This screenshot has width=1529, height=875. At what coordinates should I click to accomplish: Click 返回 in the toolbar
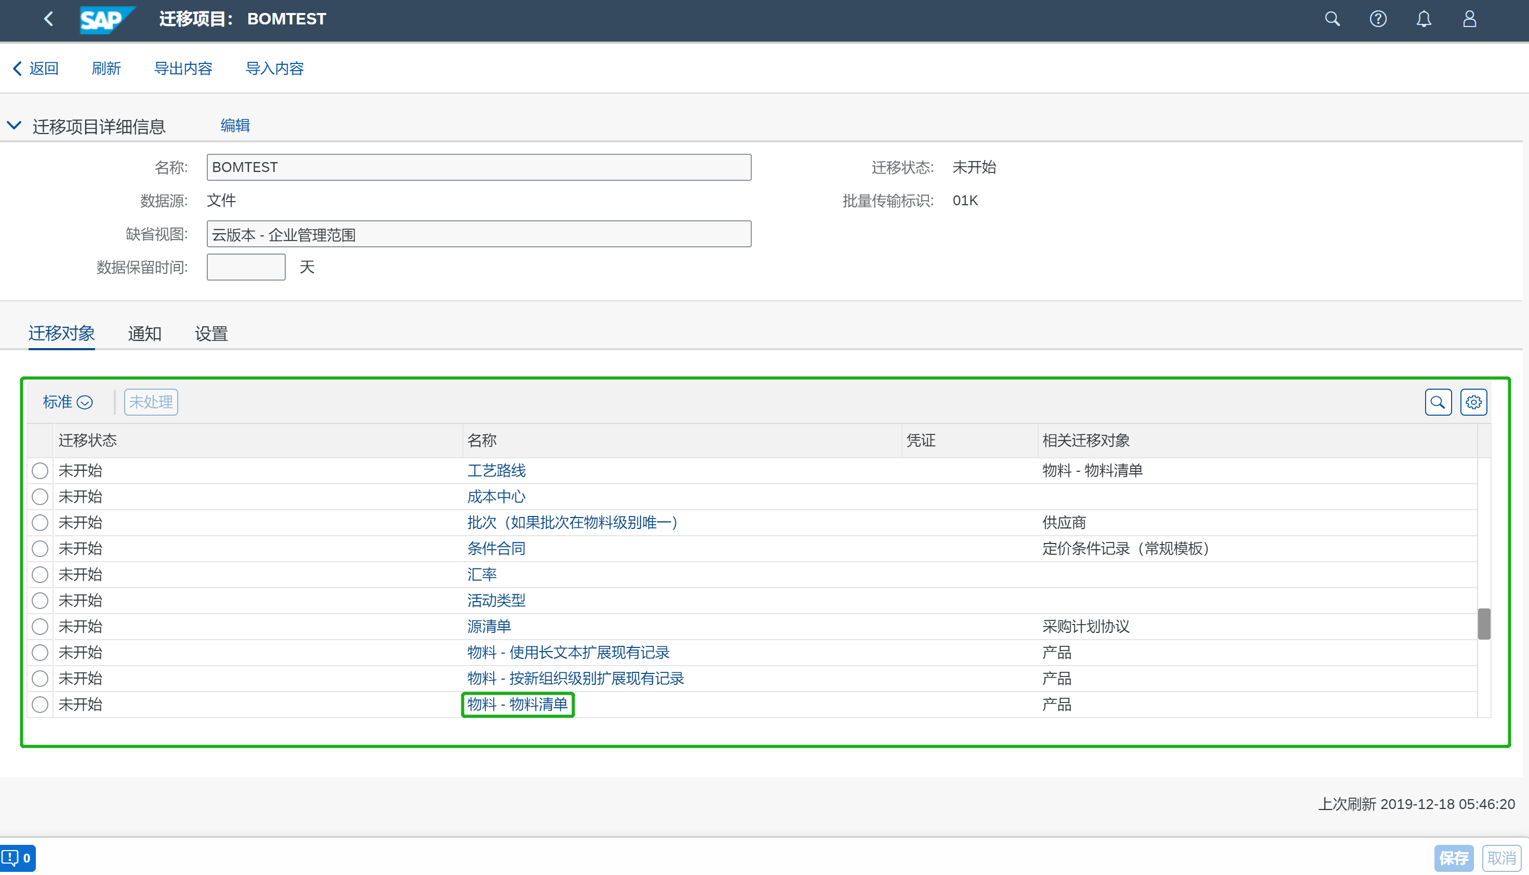coord(36,69)
